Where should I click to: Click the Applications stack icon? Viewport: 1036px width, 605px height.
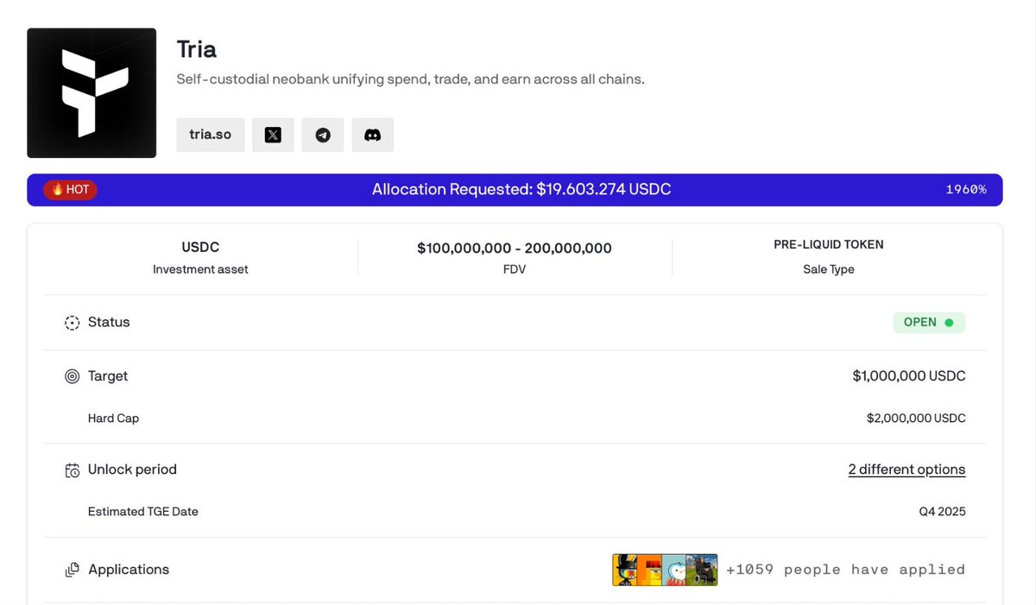pyautogui.click(x=73, y=570)
